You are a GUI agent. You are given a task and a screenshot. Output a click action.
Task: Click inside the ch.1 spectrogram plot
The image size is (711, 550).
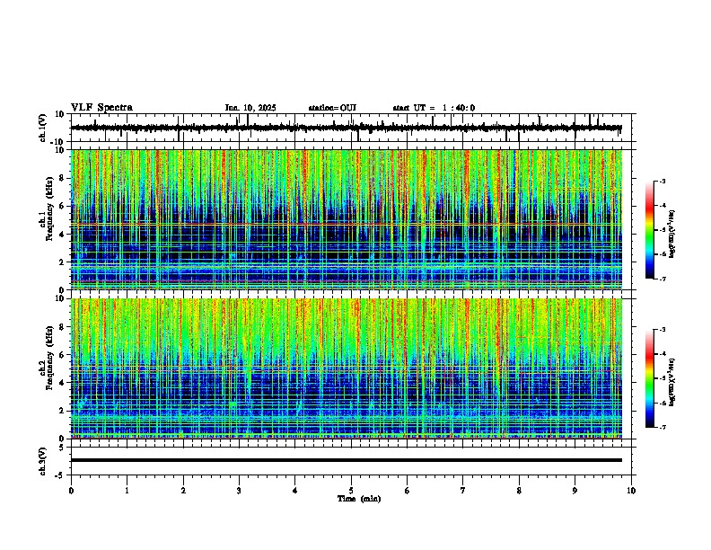pyautogui.click(x=346, y=219)
